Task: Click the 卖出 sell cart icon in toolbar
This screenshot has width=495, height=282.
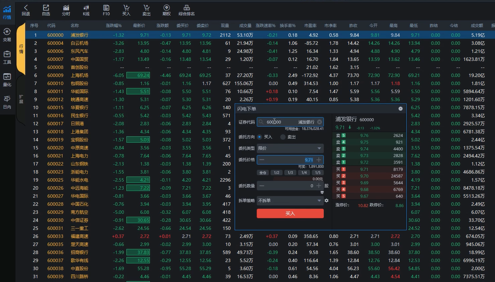Action: point(146,8)
